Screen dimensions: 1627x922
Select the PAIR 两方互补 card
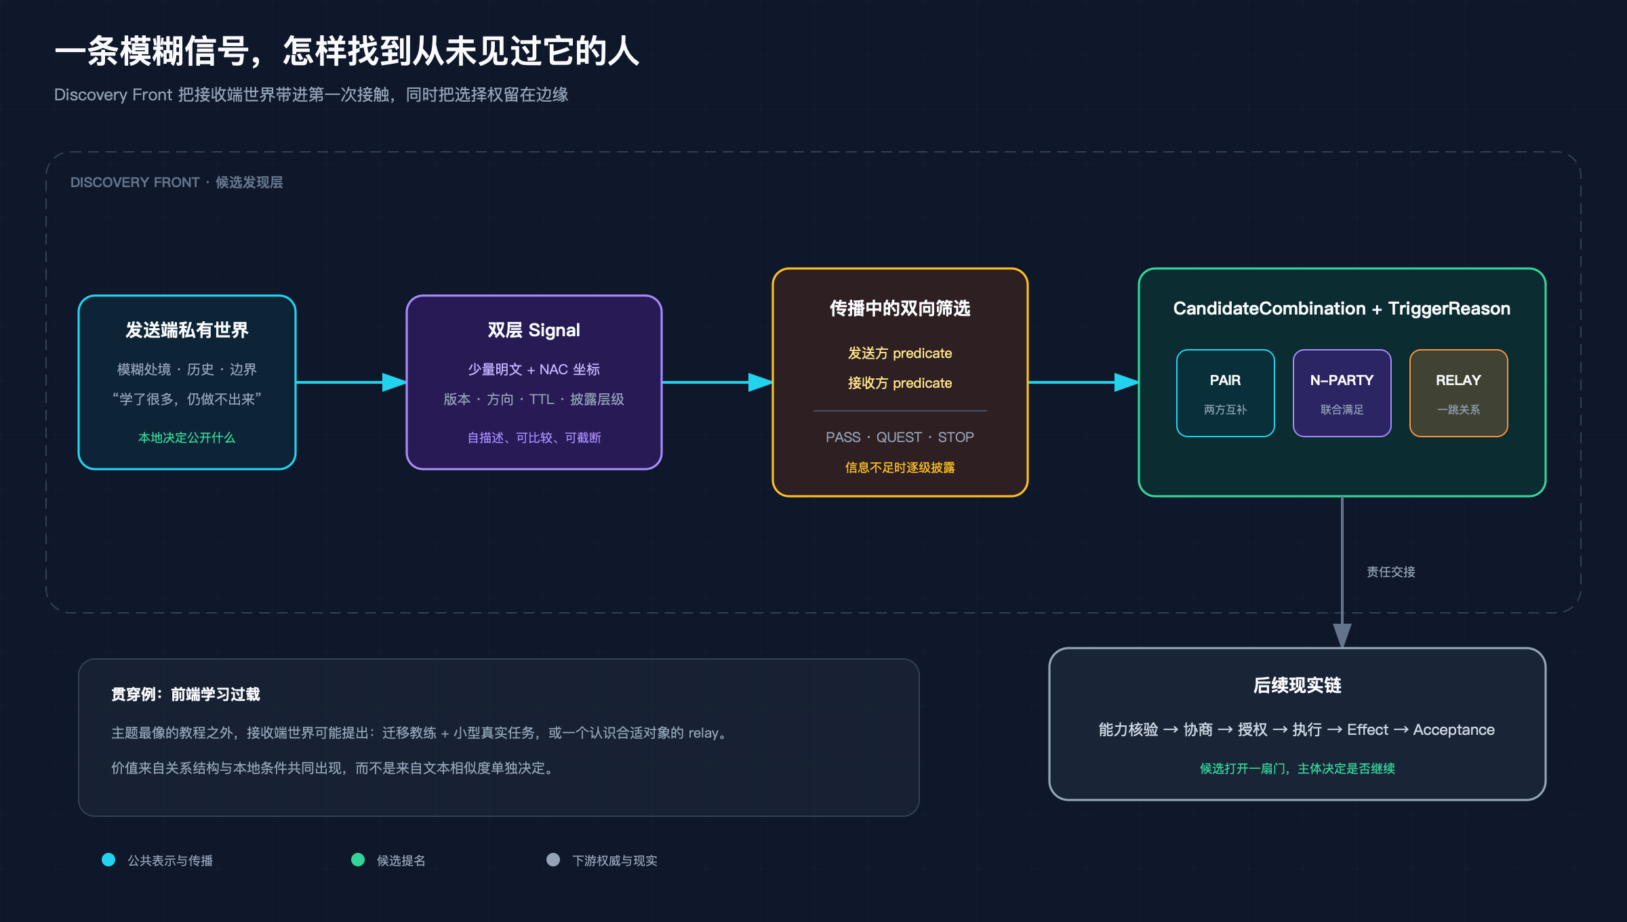click(1226, 393)
